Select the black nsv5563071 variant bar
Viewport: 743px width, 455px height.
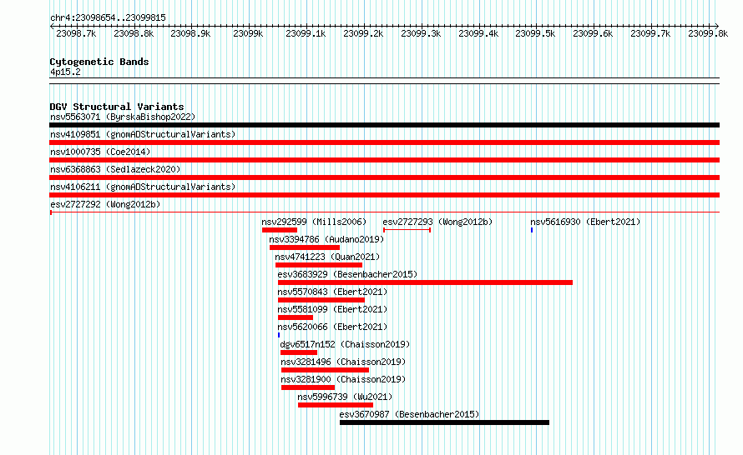pyautogui.click(x=384, y=125)
